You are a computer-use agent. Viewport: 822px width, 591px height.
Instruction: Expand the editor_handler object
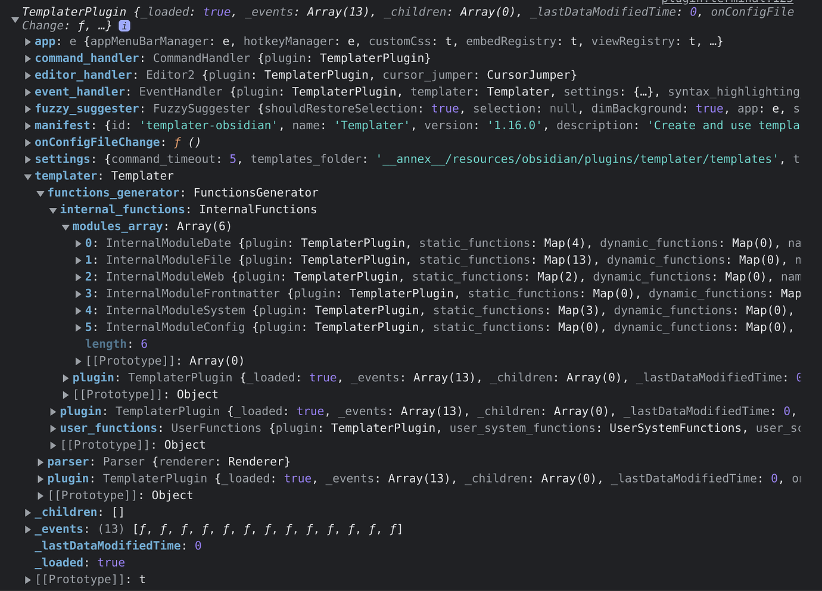[27, 74]
